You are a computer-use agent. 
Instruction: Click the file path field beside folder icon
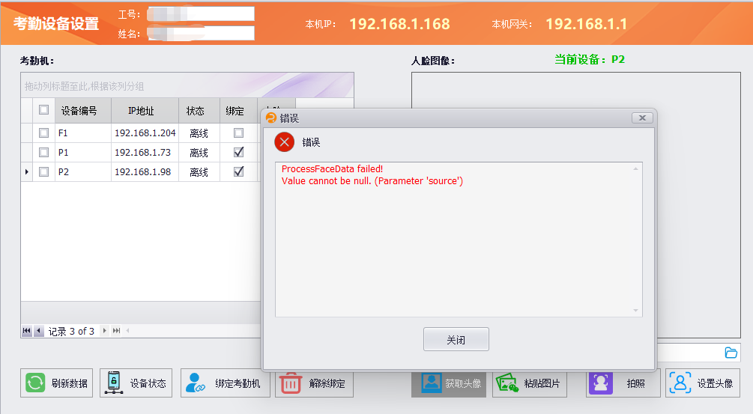pos(689,353)
